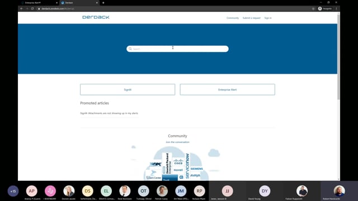Click the address bar URL

[58, 9]
